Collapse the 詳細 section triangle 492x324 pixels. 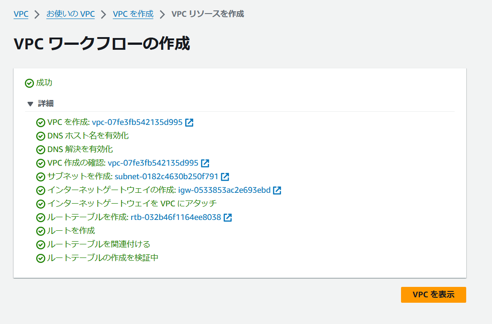coord(30,104)
